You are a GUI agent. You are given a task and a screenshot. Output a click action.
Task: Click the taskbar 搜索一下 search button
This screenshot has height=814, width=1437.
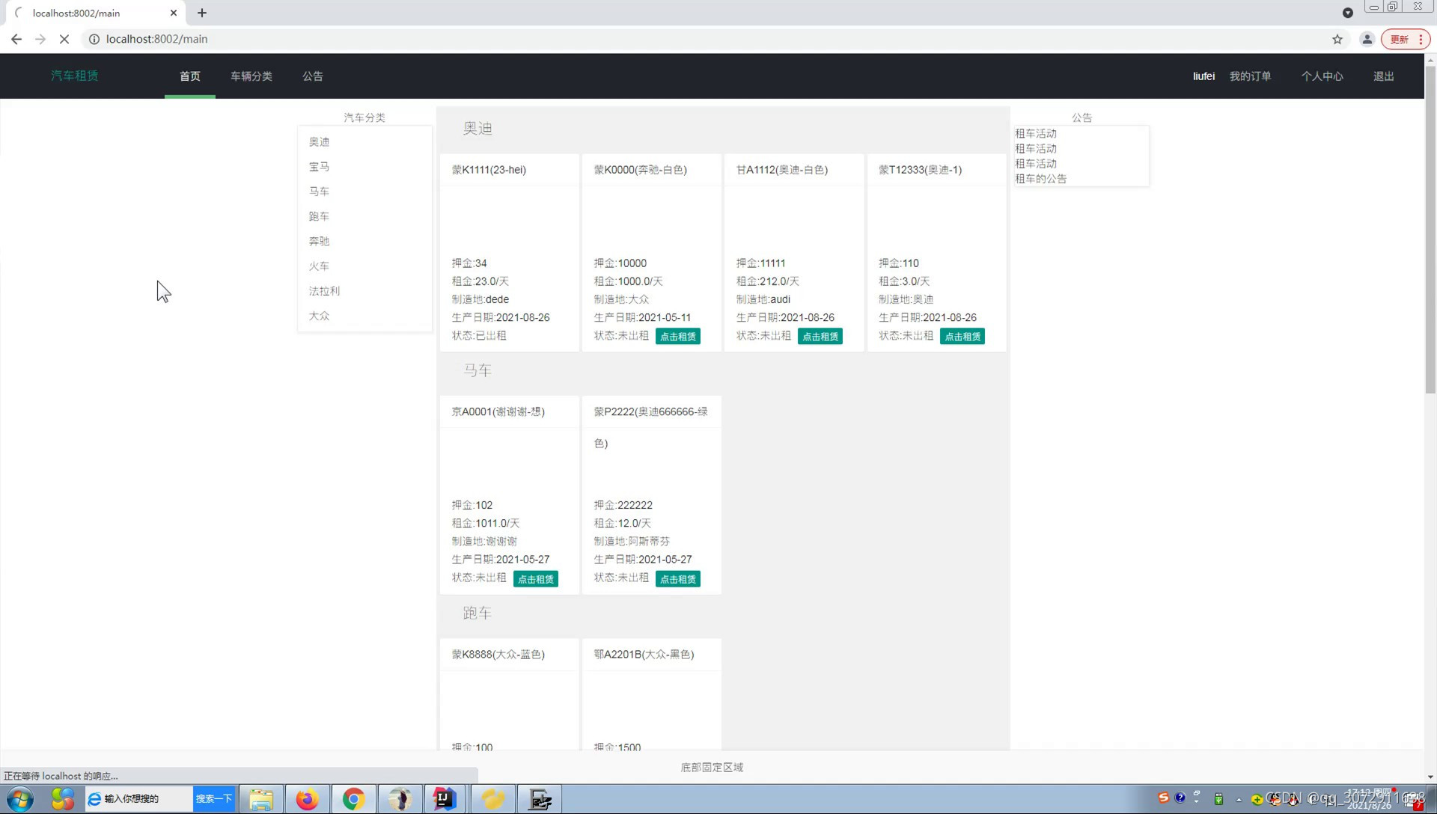point(214,798)
